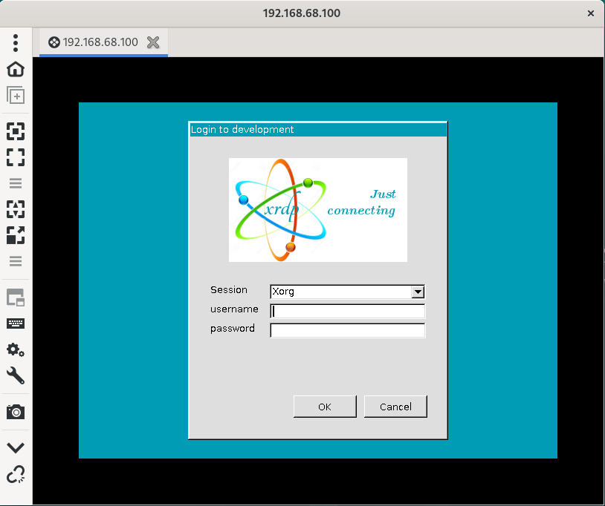Viewport: 605px width, 506px height.
Task: Click the Cancel button in login dialog
Action: [395, 407]
